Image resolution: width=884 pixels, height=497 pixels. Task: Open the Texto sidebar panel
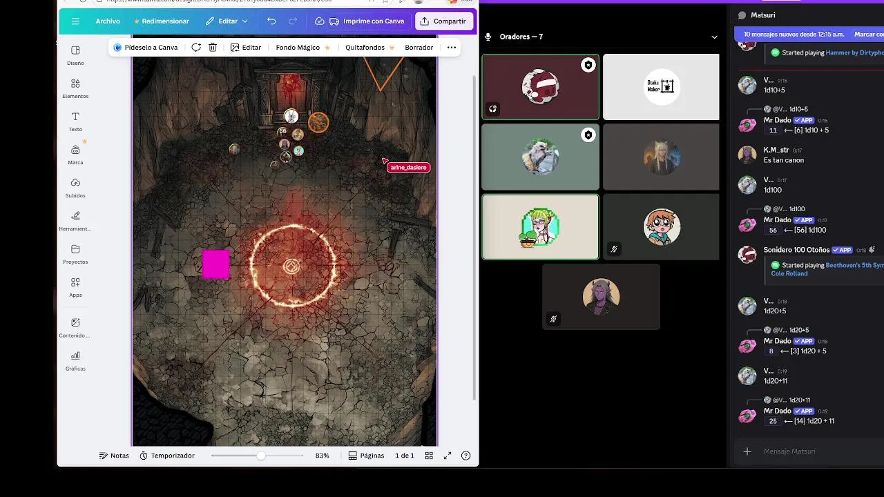[75, 121]
